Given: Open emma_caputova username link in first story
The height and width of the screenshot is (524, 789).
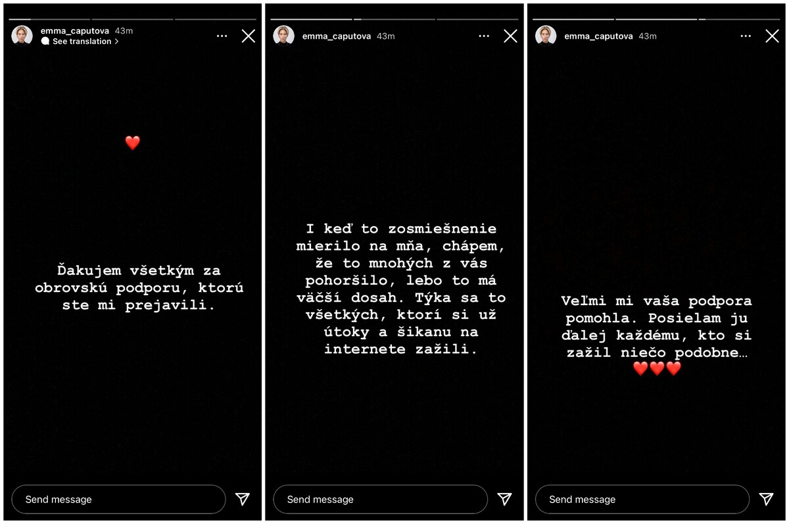Looking at the screenshot, I should [75, 31].
